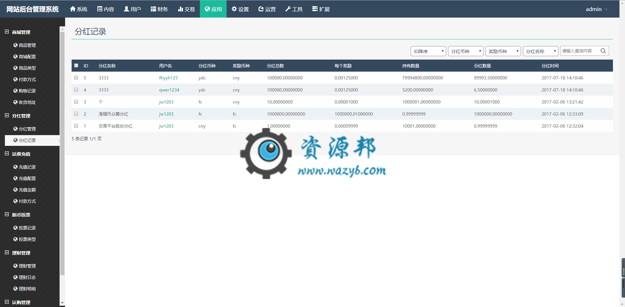Click globe icon beside 投票记录
Image resolution: width=625 pixels, height=307 pixels.
[x=15, y=228]
